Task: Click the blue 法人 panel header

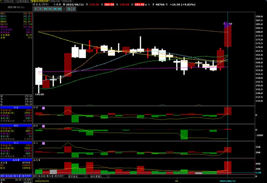Action: (x=16, y=143)
